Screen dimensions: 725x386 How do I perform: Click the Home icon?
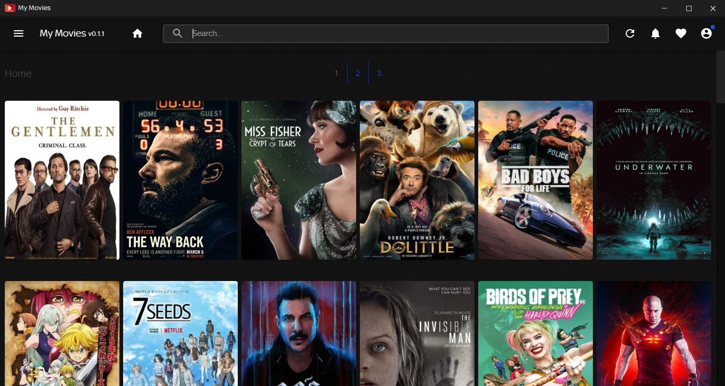click(x=137, y=33)
